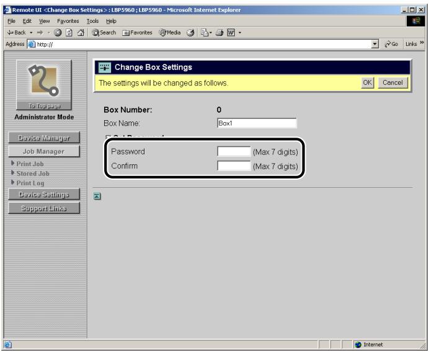The width and height of the screenshot is (429, 352).
Task: Select Print Log in sidebar
Action: [30, 183]
